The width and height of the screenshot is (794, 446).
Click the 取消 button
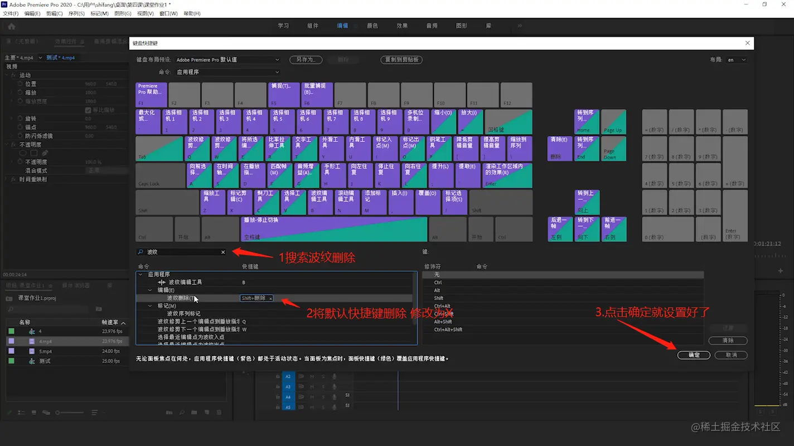731,355
